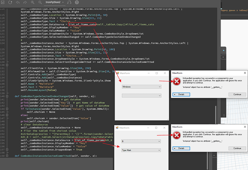The height and width of the screenshot is (170, 248).
Task: Click the red error icon beside the Windows form
Action: coord(176,81)
